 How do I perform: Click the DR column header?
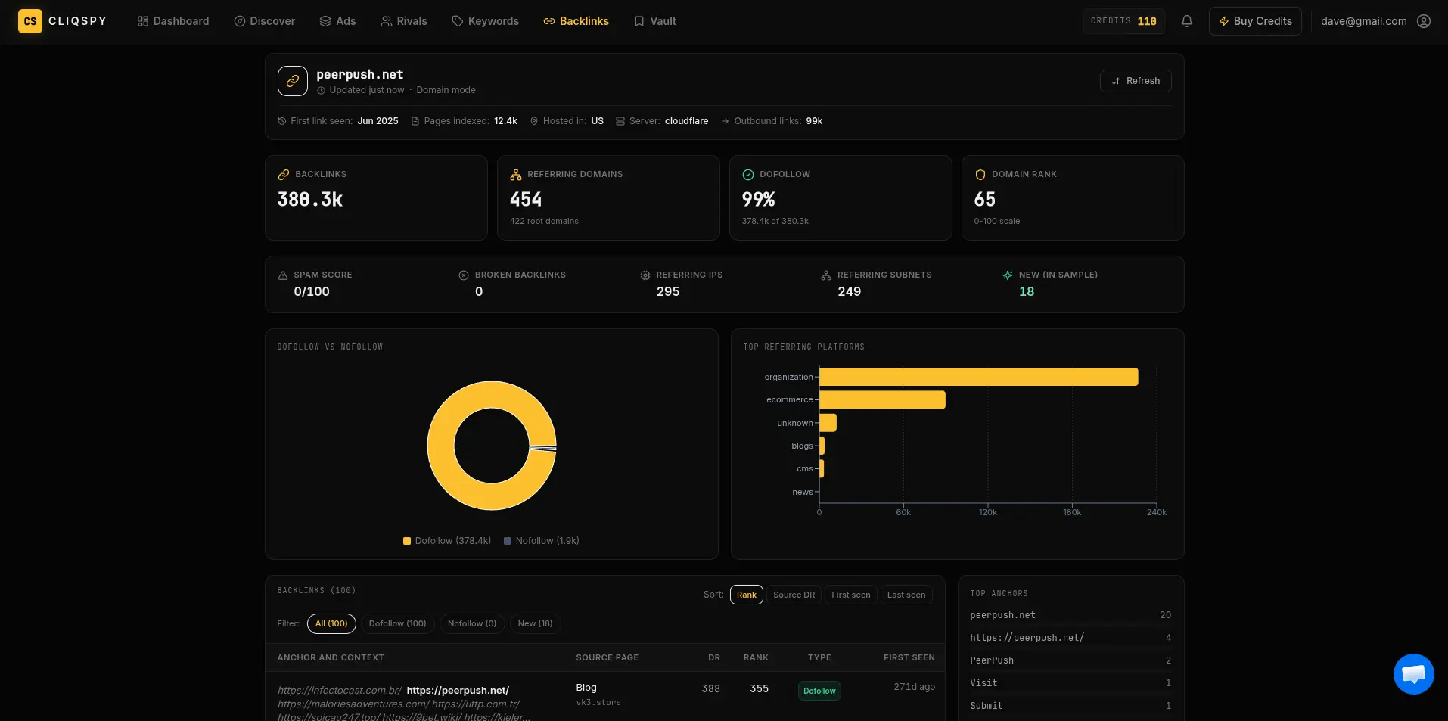714,658
